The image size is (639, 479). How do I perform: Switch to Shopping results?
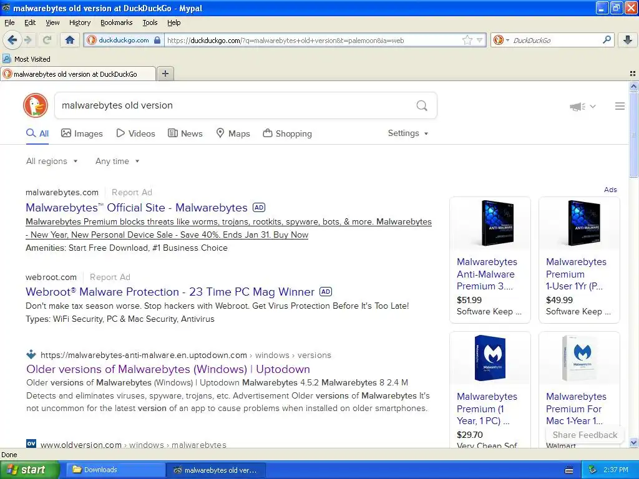[x=287, y=133]
